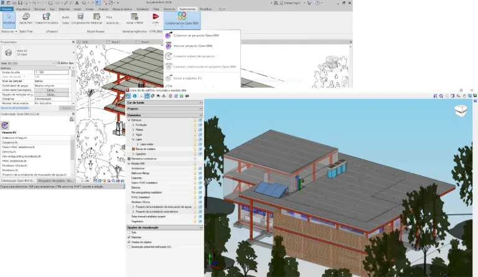
Task: Open the Suplementos ribbon tab
Action: [x=187, y=9]
